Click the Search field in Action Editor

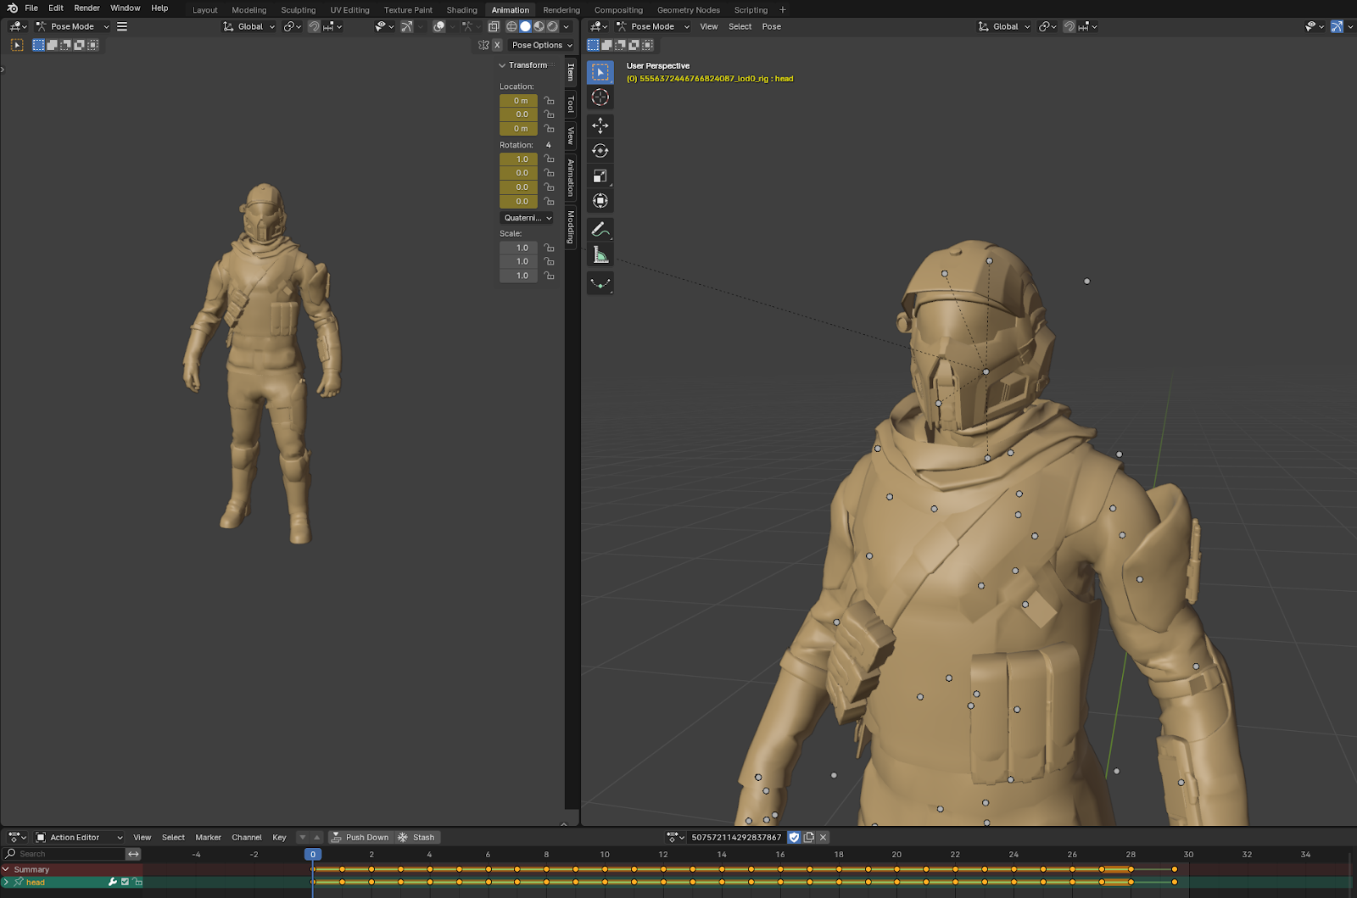coord(68,854)
